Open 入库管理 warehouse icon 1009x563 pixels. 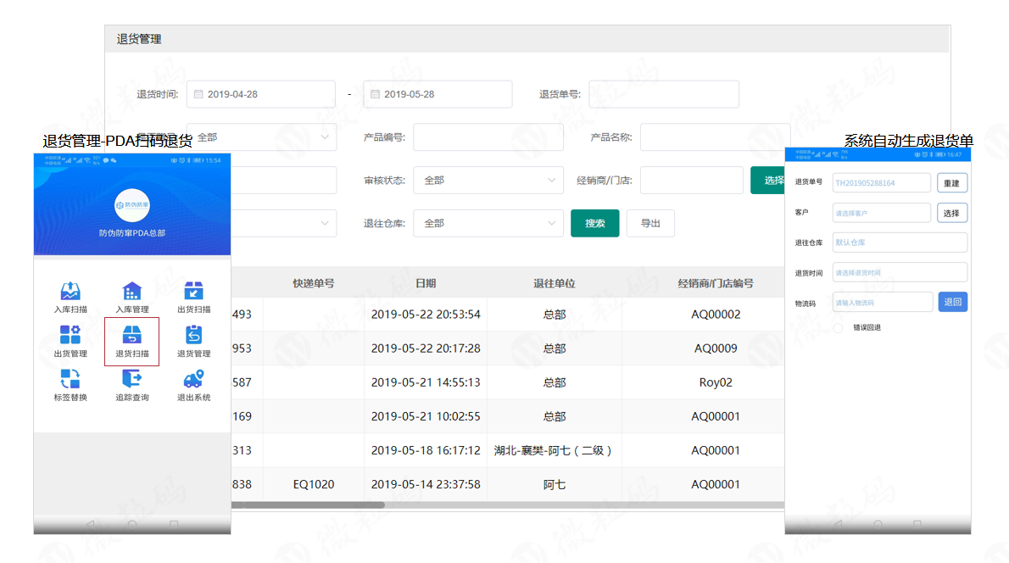pos(132,292)
